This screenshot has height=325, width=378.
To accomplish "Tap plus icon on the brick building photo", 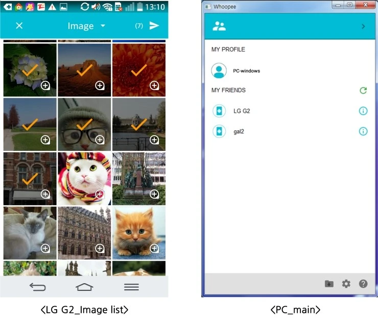I will (x=45, y=194).
